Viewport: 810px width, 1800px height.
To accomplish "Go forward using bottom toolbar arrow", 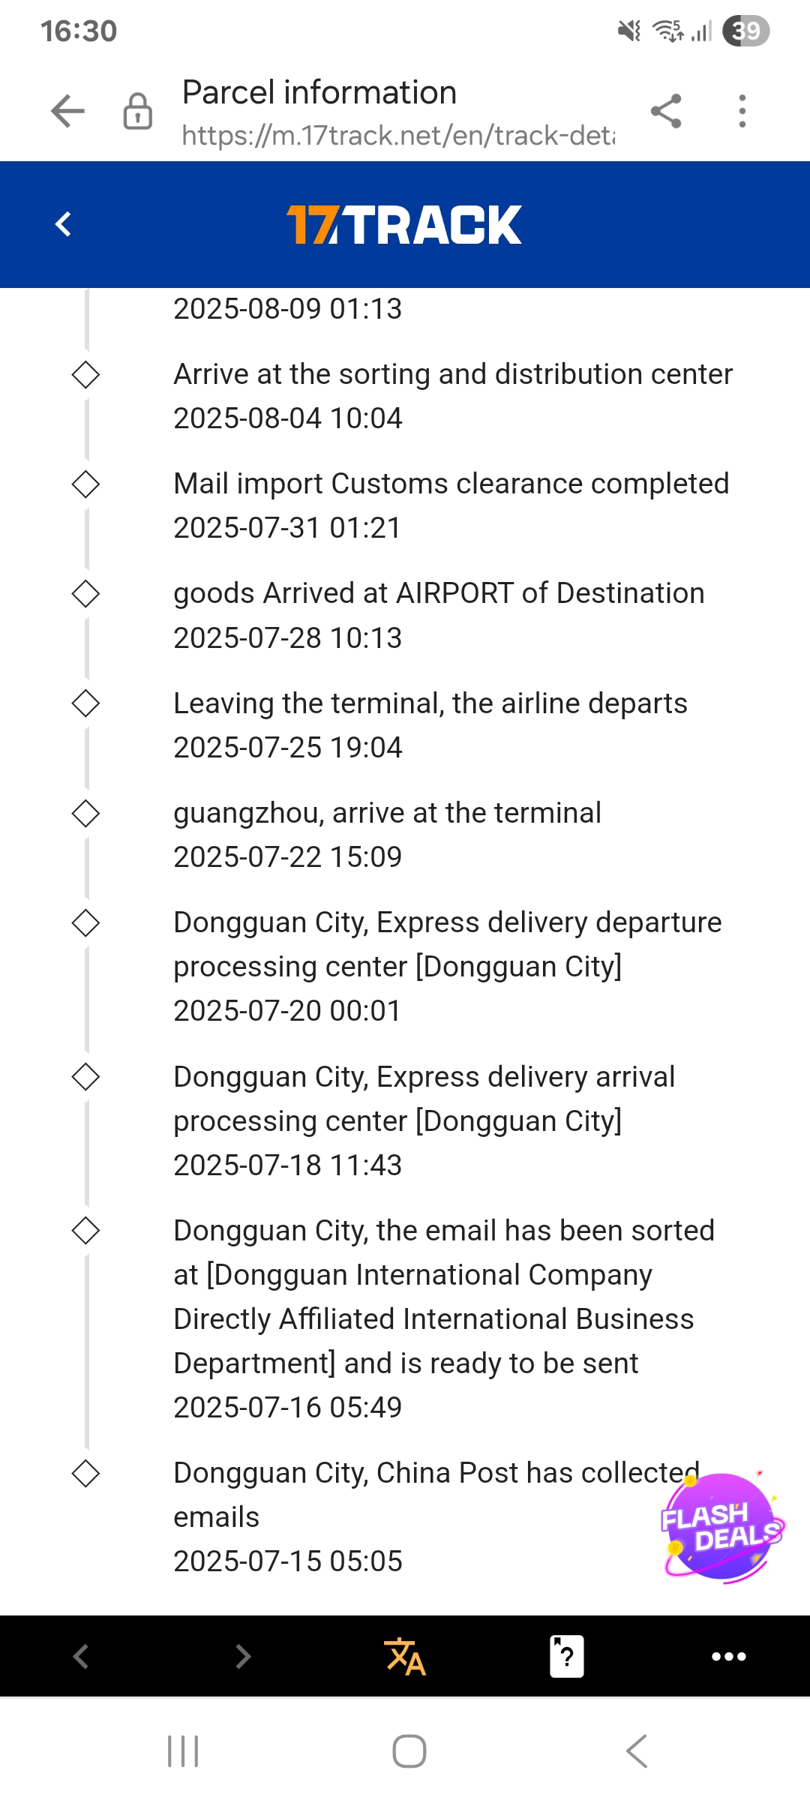I will (x=243, y=1656).
